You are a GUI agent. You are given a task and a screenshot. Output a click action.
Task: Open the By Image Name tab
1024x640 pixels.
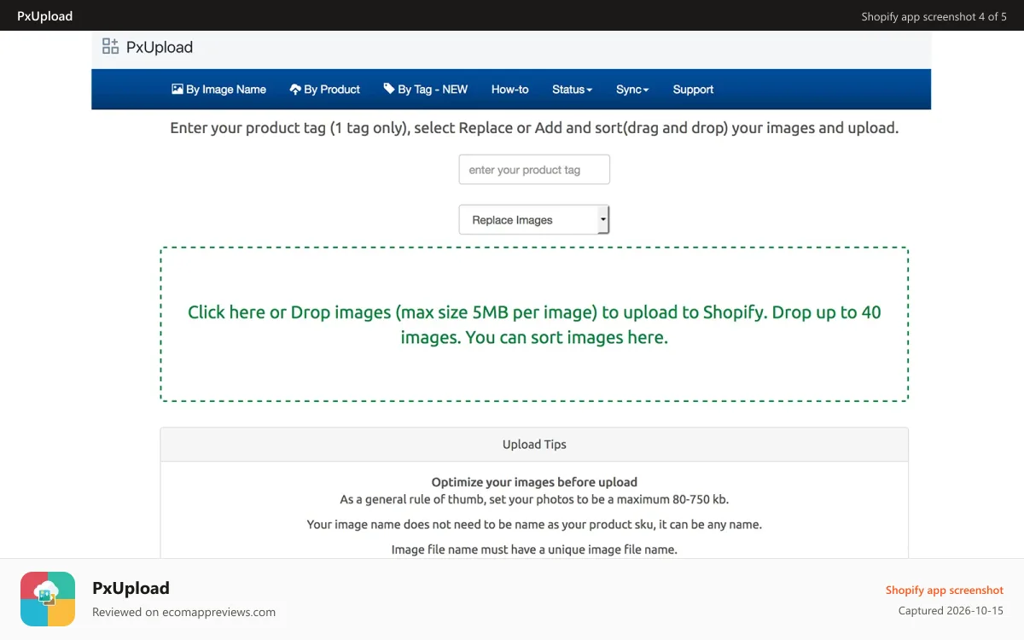point(219,90)
